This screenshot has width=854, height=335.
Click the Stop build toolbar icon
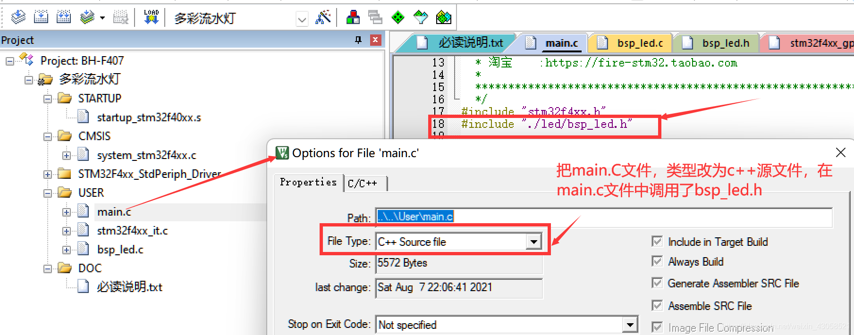coord(120,17)
